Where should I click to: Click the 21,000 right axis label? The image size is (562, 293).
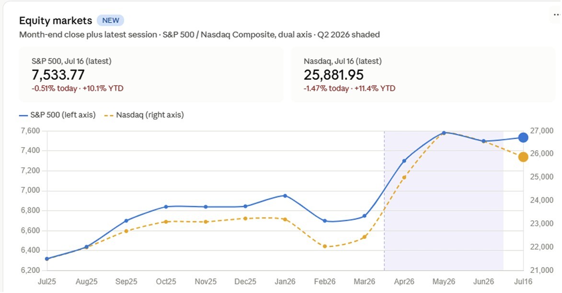542,270
